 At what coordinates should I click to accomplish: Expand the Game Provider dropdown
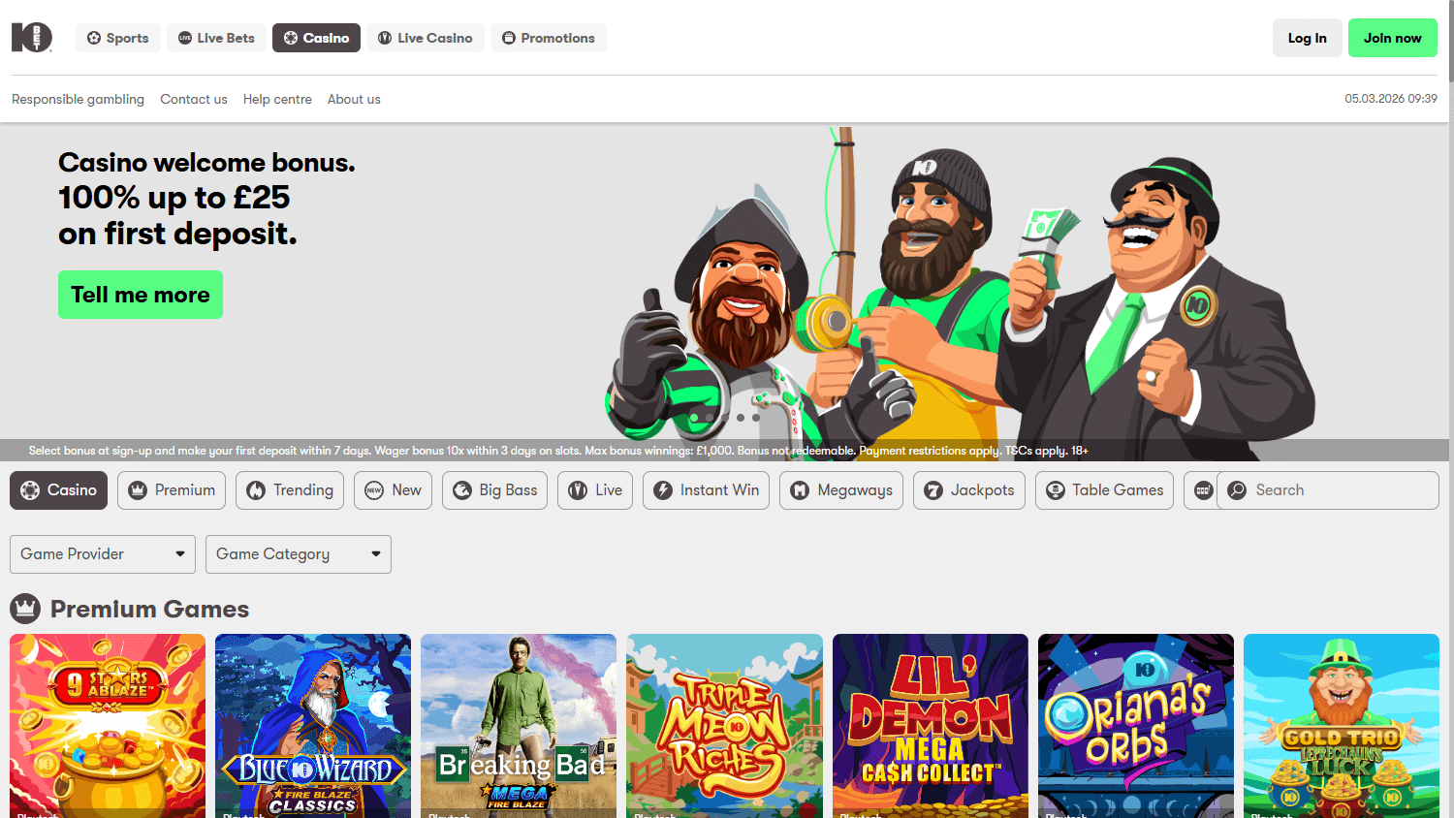(x=102, y=553)
